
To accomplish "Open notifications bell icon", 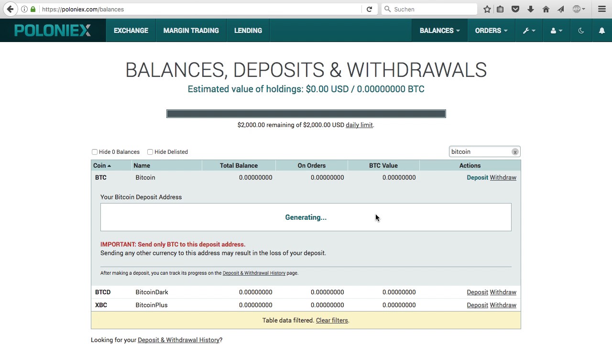I will tap(602, 31).
